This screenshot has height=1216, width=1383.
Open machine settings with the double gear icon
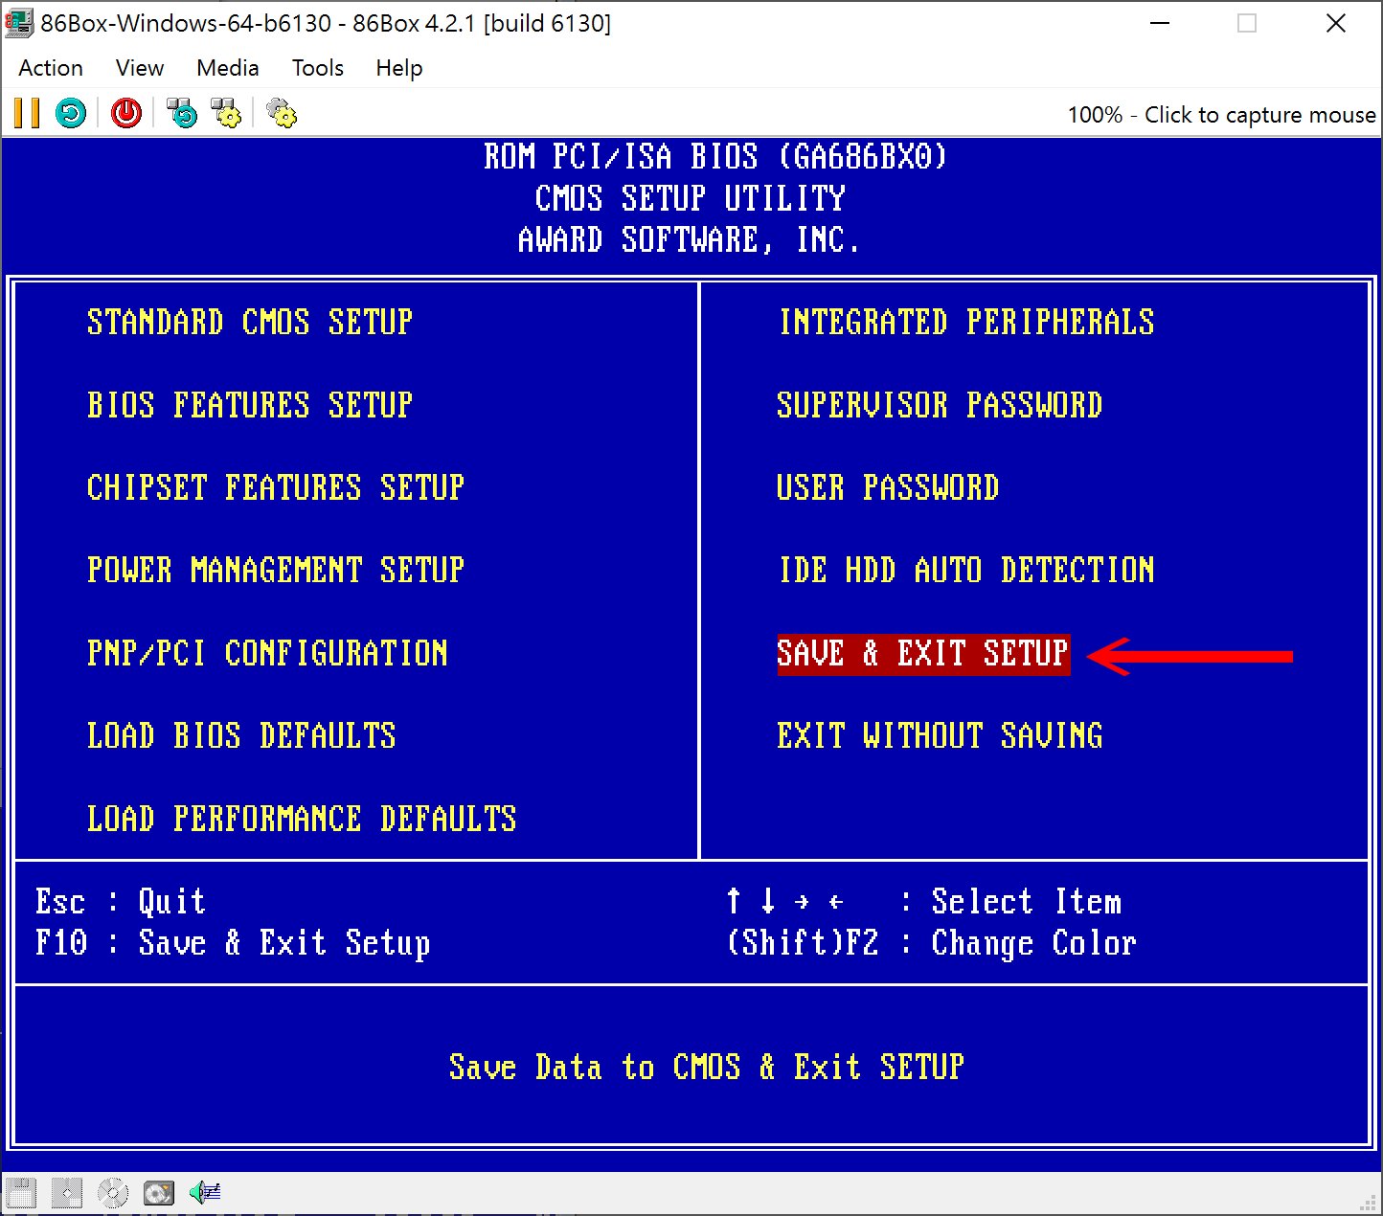point(282,113)
